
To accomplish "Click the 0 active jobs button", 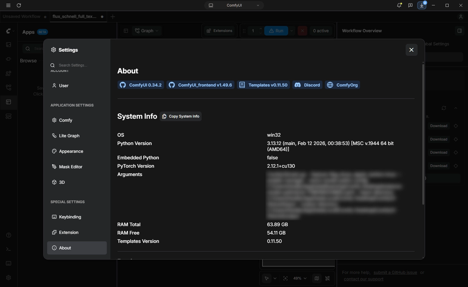I will click(x=321, y=31).
